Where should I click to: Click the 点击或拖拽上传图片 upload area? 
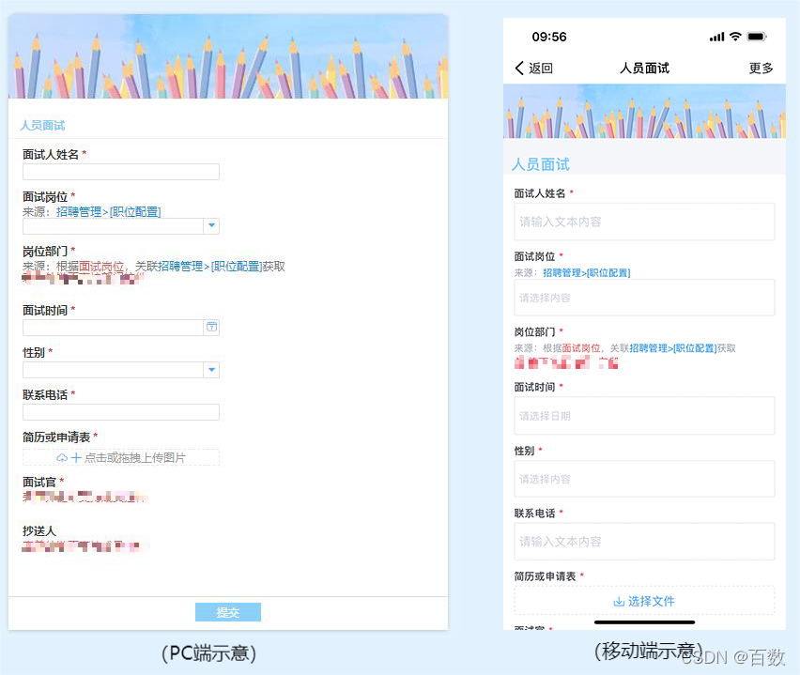[121, 457]
